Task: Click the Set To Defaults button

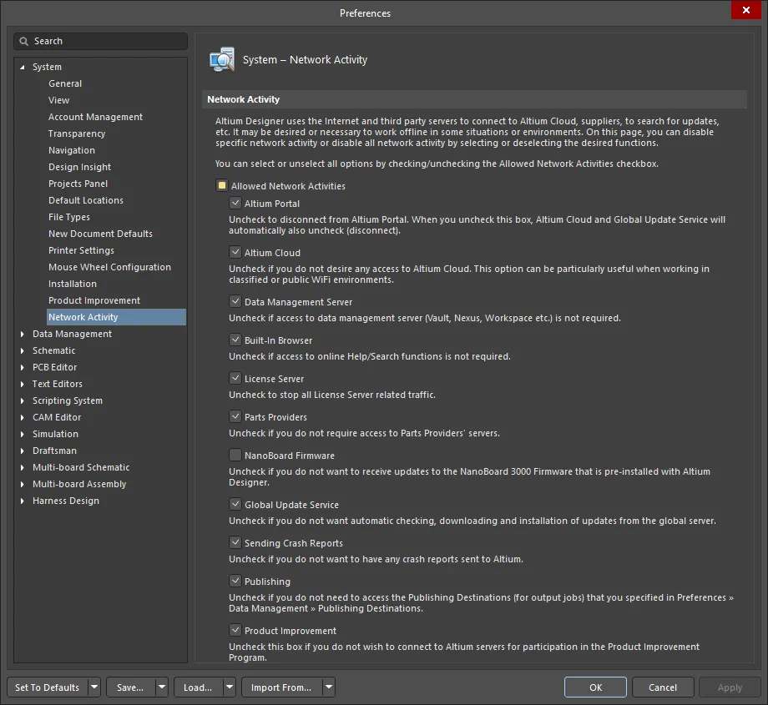Action: point(48,687)
